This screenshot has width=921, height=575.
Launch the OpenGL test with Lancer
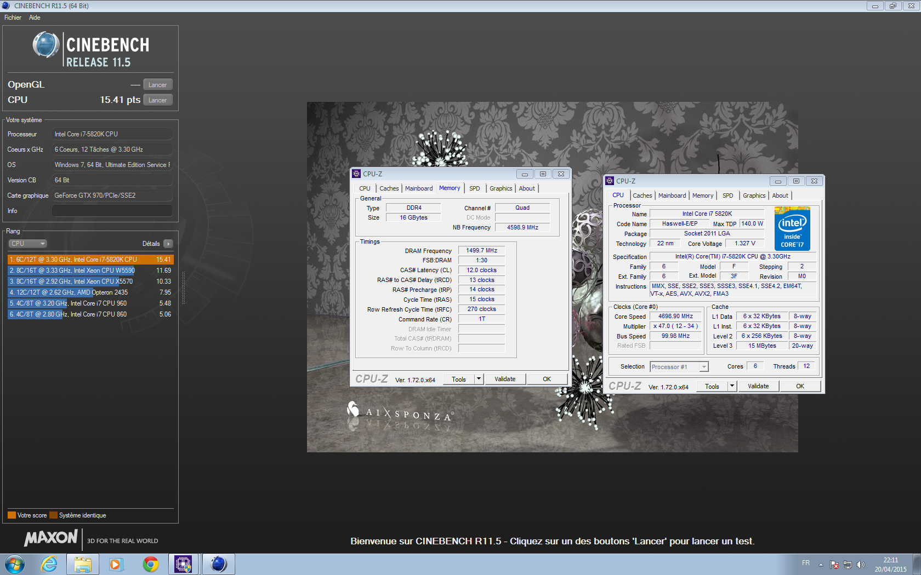click(x=158, y=85)
